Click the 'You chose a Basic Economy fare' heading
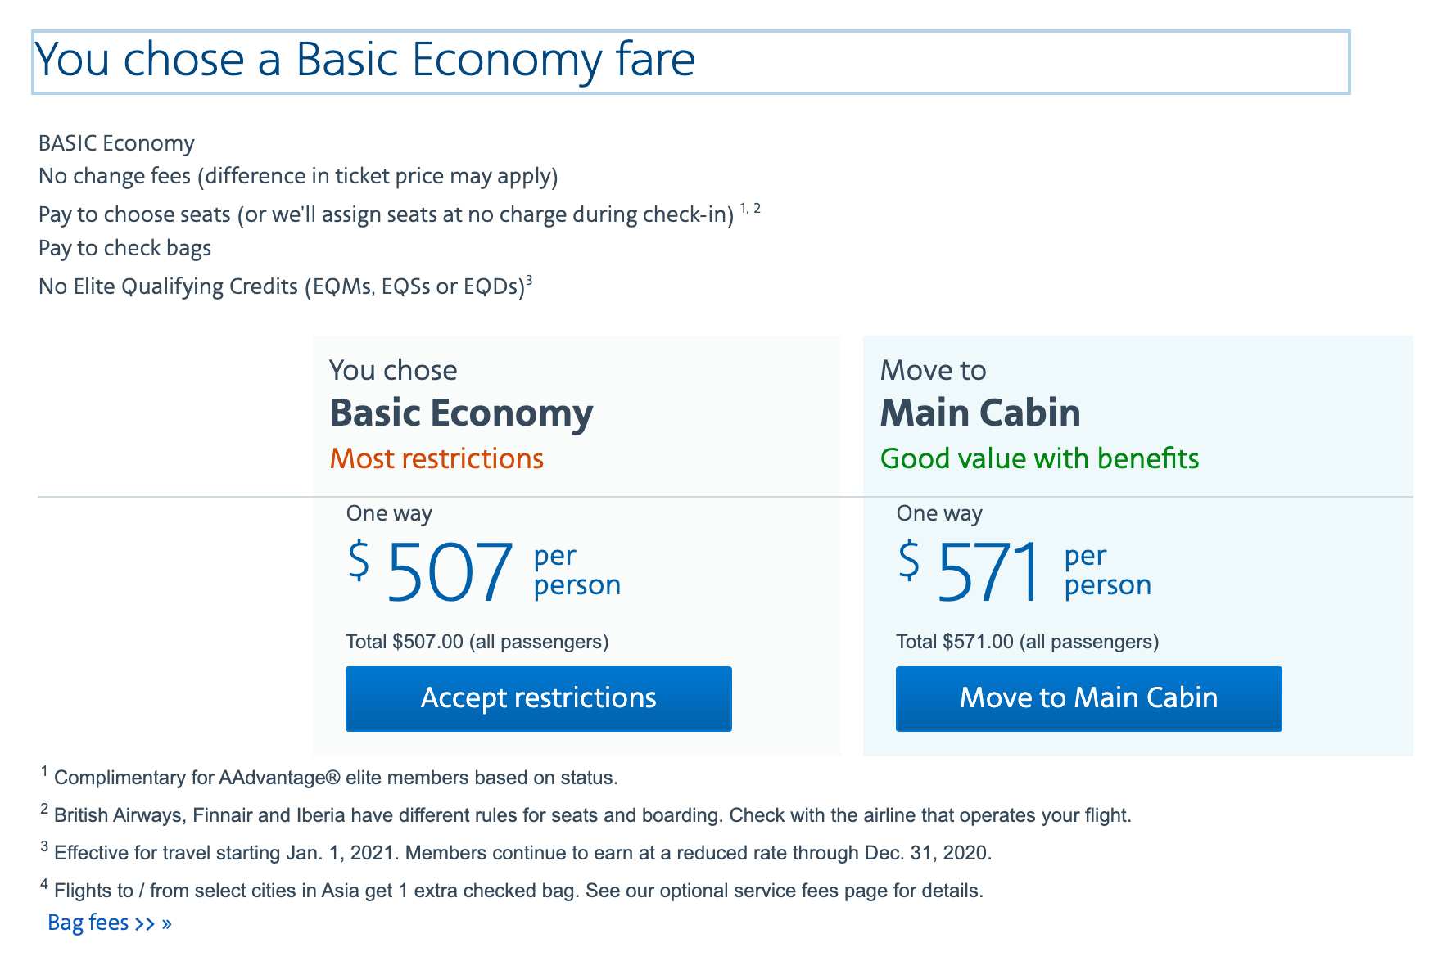 coord(365,60)
